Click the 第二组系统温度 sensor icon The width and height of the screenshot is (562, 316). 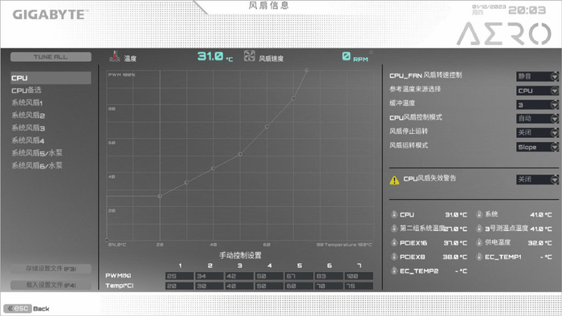394,229
